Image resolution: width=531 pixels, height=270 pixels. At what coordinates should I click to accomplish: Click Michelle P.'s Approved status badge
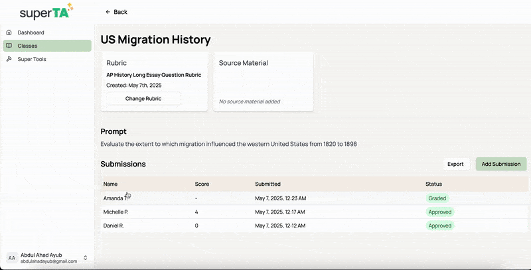click(439, 212)
